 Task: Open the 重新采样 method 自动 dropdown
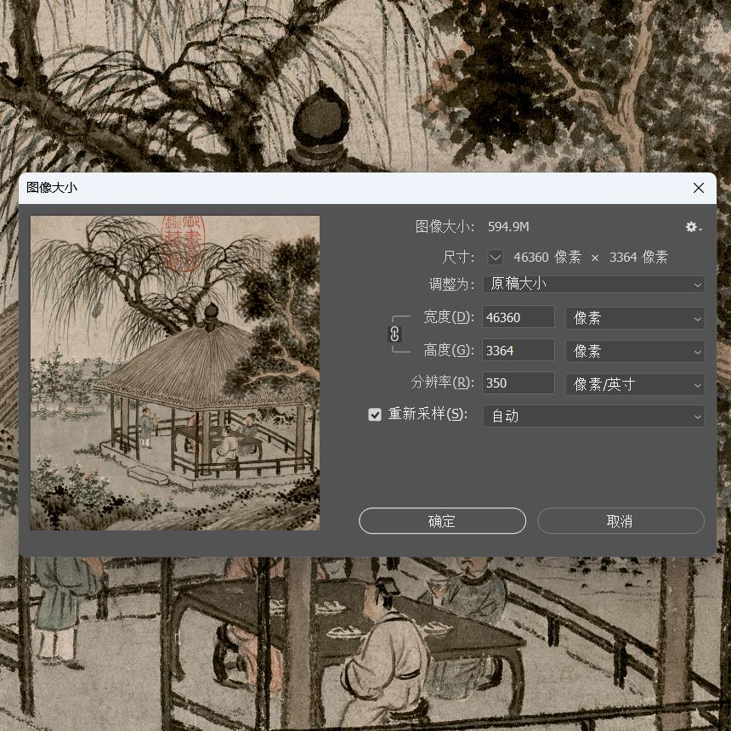pyautogui.click(x=594, y=416)
